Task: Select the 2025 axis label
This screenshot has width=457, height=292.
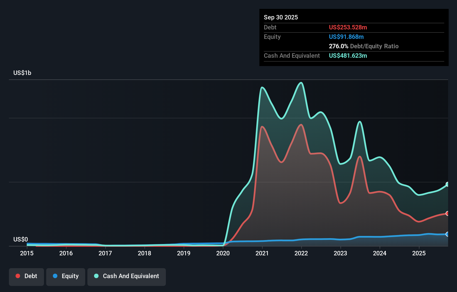Action: coord(419,253)
